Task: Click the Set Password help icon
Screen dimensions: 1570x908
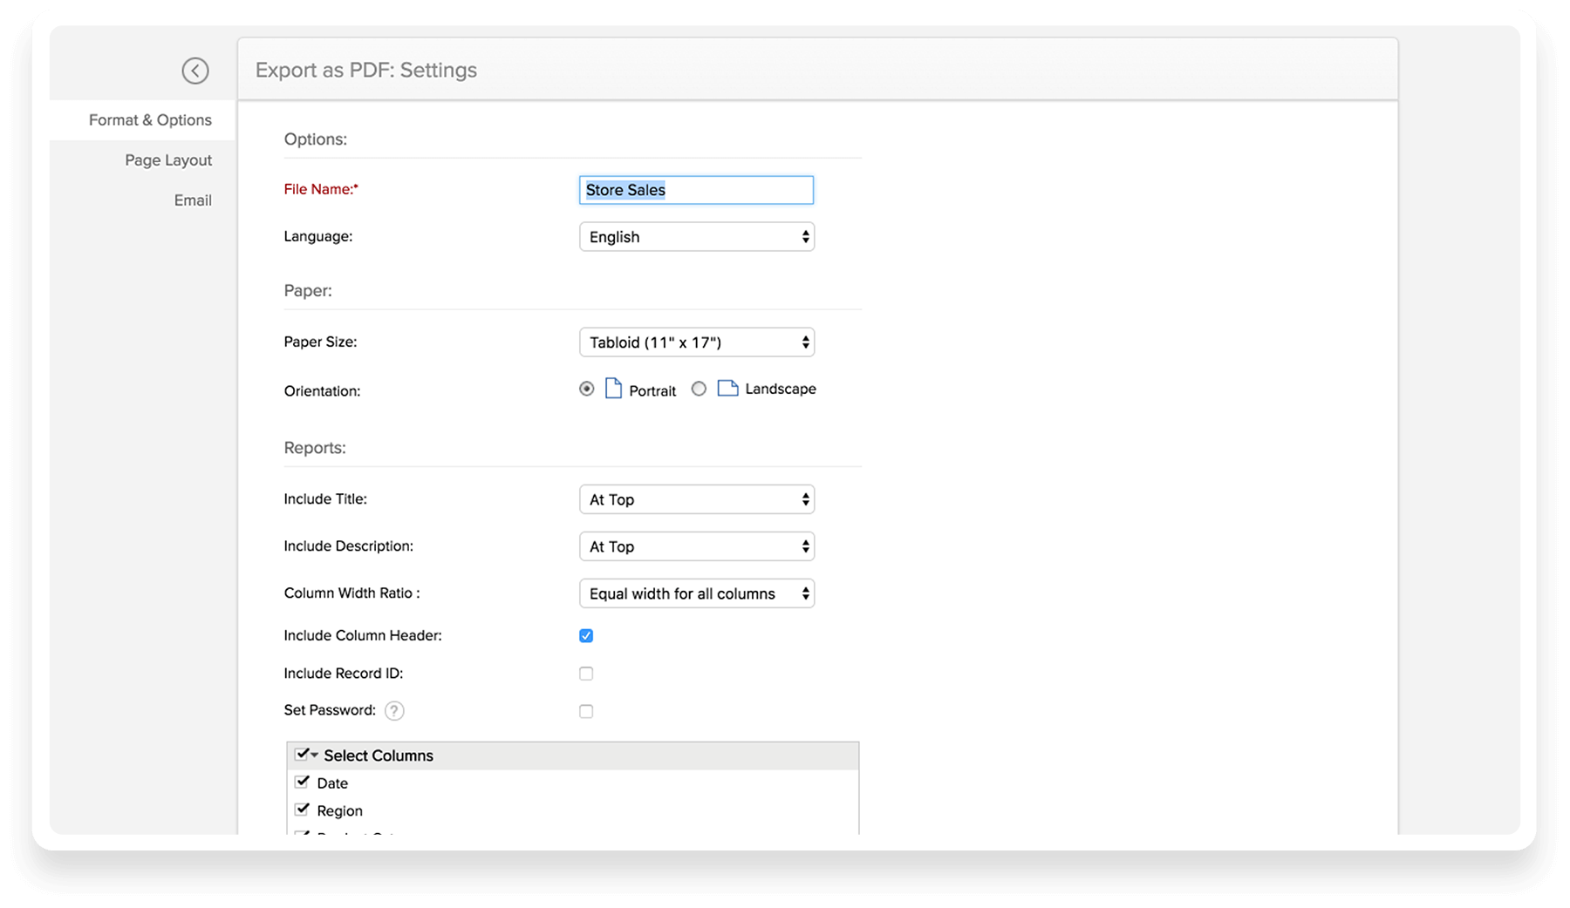Action: [394, 711]
